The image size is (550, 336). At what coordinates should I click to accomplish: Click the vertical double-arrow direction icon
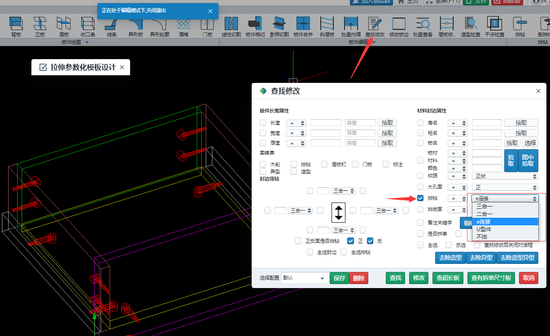tap(339, 212)
